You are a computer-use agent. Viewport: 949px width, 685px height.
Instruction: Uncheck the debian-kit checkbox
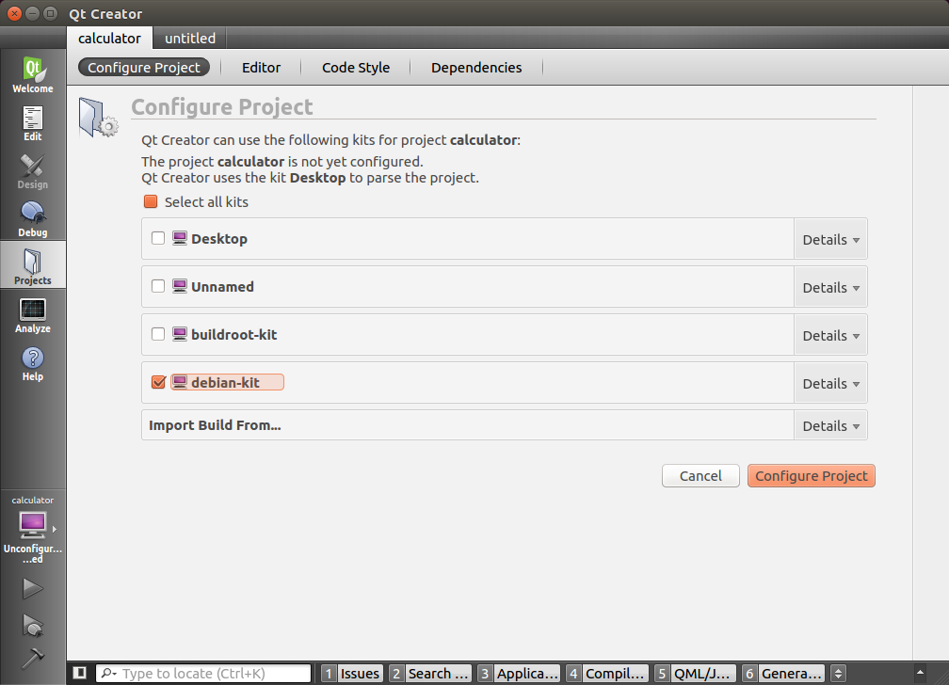coord(158,383)
